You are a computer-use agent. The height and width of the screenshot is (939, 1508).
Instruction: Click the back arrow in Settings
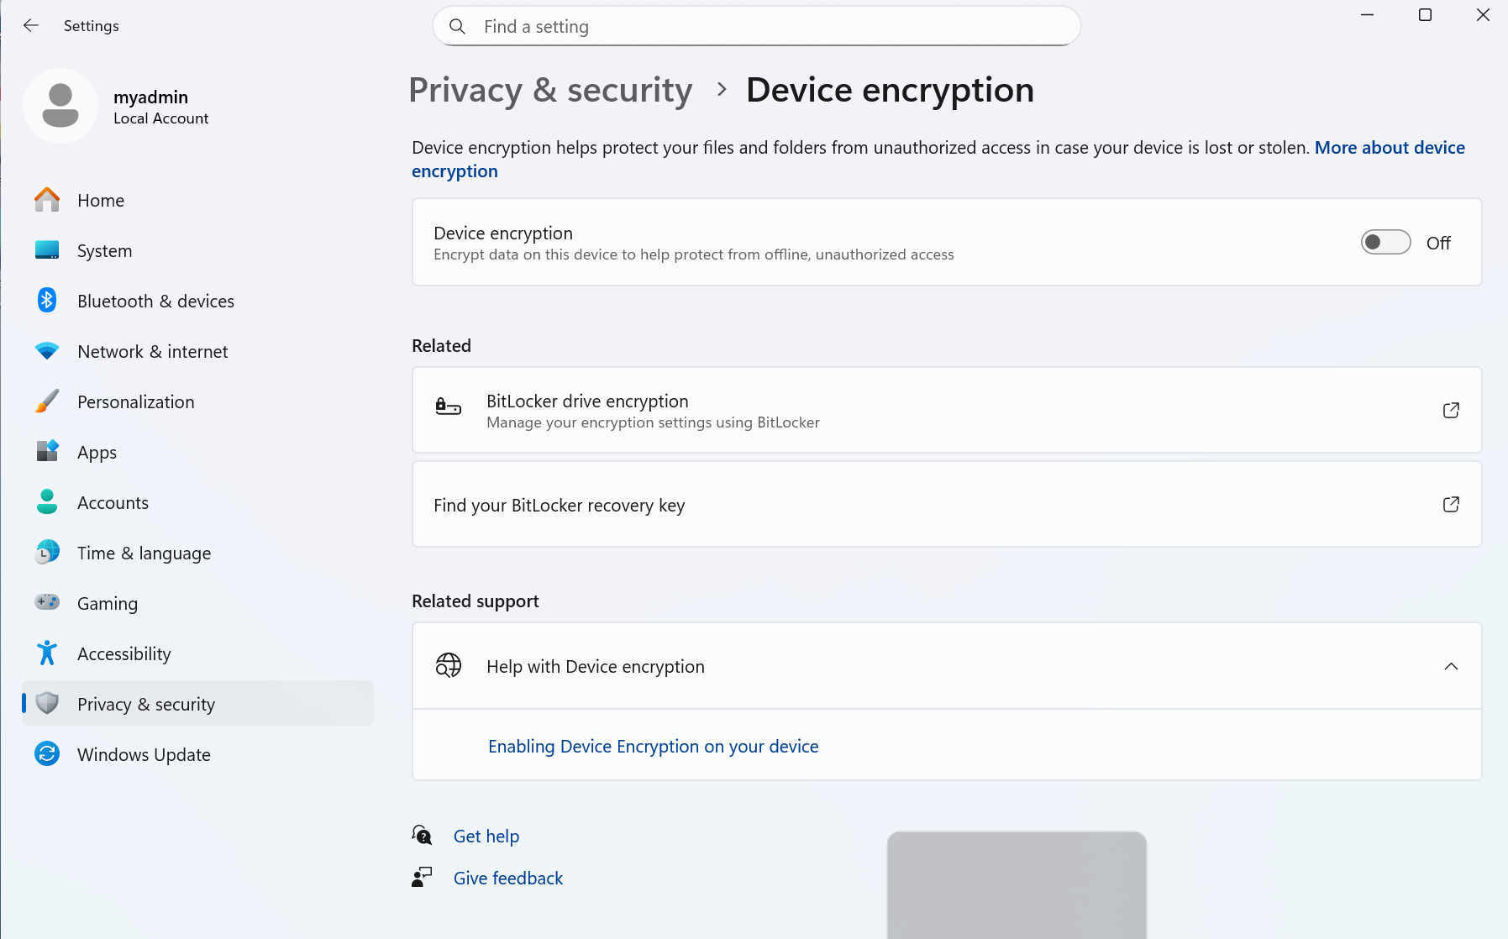coord(31,25)
